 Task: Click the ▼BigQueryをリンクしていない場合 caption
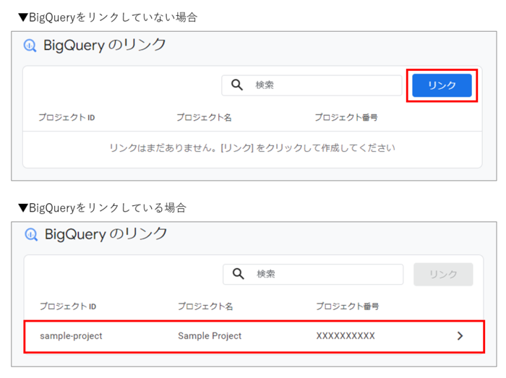(x=108, y=17)
